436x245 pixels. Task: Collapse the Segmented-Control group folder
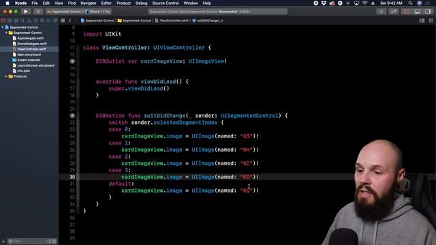coord(6,33)
